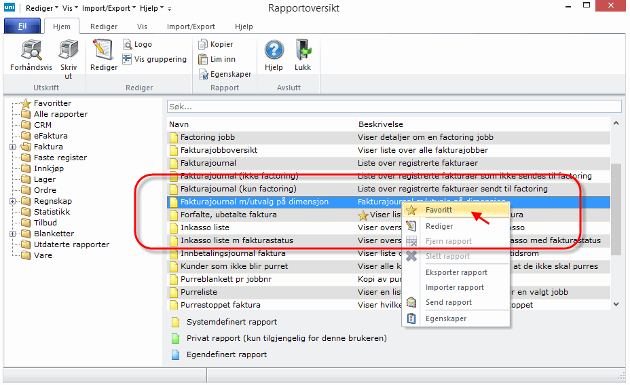Choose Favoritt in the context menu
The width and height of the screenshot is (630, 385).
coord(439,210)
